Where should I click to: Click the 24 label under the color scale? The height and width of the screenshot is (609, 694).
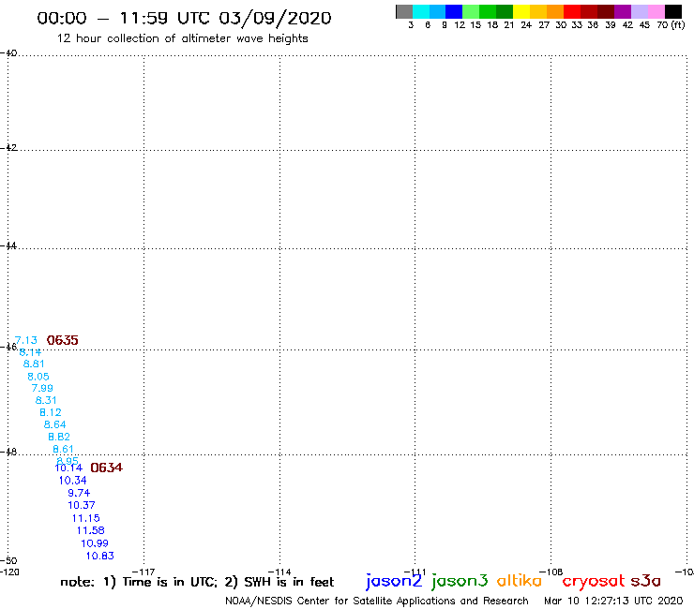pos(526,24)
